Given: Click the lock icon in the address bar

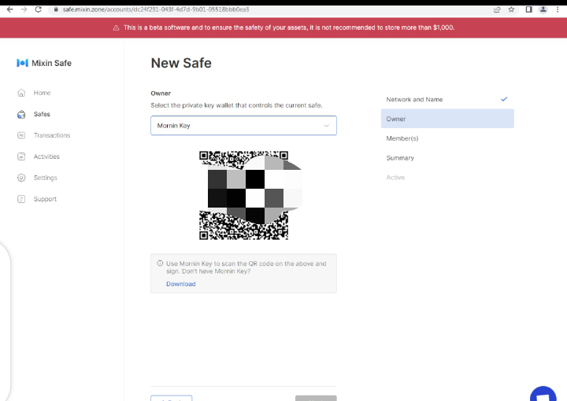Looking at the screenshot, I should pos(56,9).
